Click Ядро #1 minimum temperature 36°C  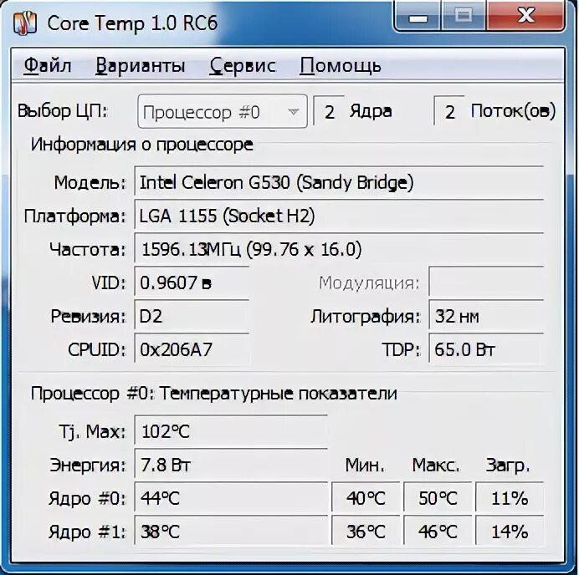coord(366,532)
